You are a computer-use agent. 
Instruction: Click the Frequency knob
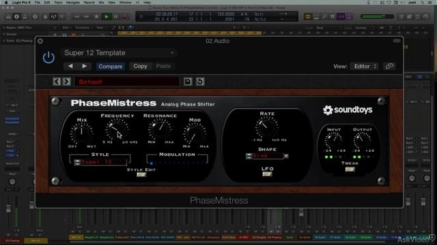[117, 129]
